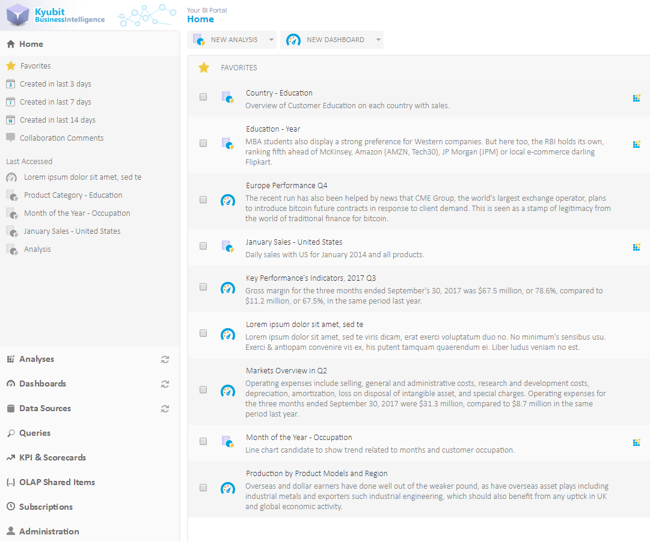The width and height of the screenshot is (650, 541).
Task: Click the yellow star in Favorites header
Action: (x=204, y=67)
